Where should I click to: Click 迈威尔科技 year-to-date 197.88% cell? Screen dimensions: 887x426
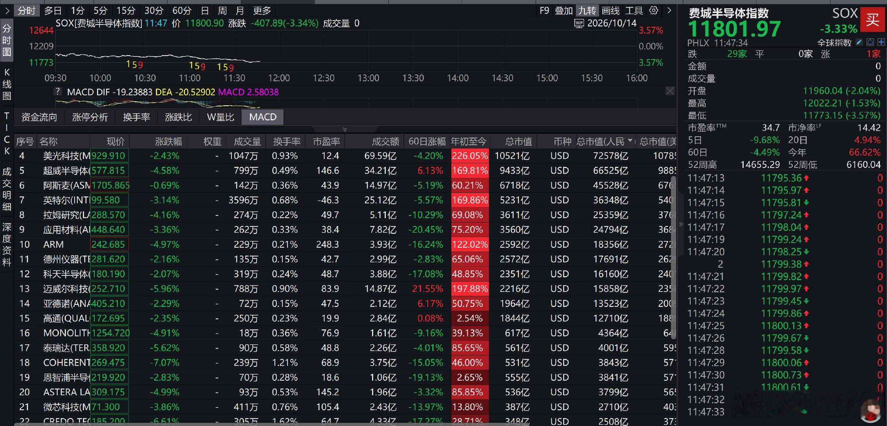470,289
